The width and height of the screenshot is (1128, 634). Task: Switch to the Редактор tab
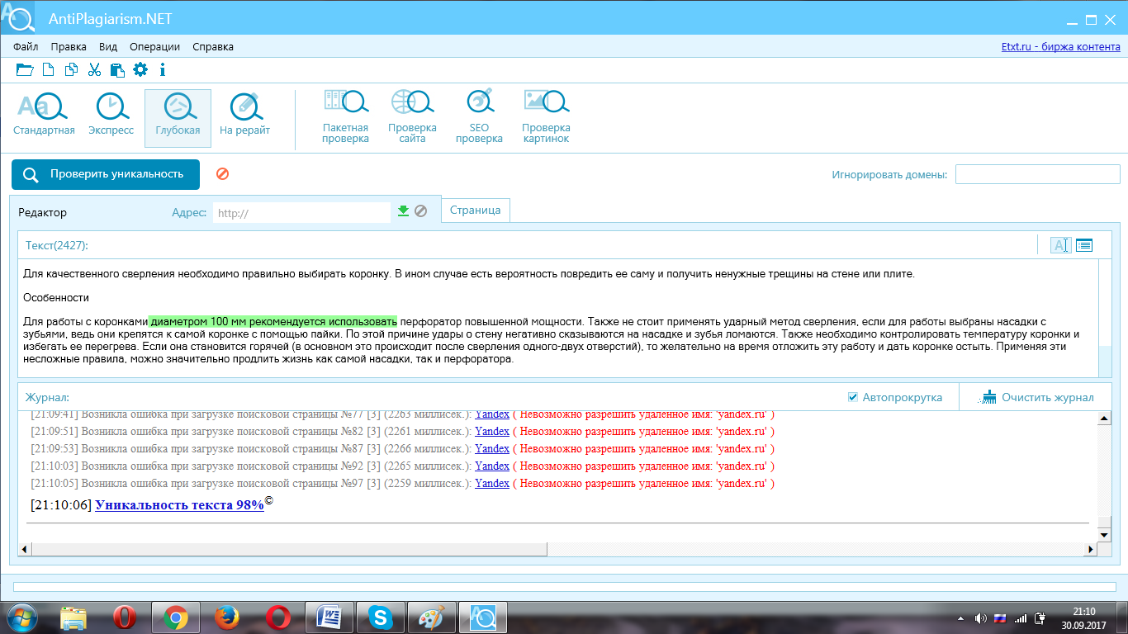[43, 212]
